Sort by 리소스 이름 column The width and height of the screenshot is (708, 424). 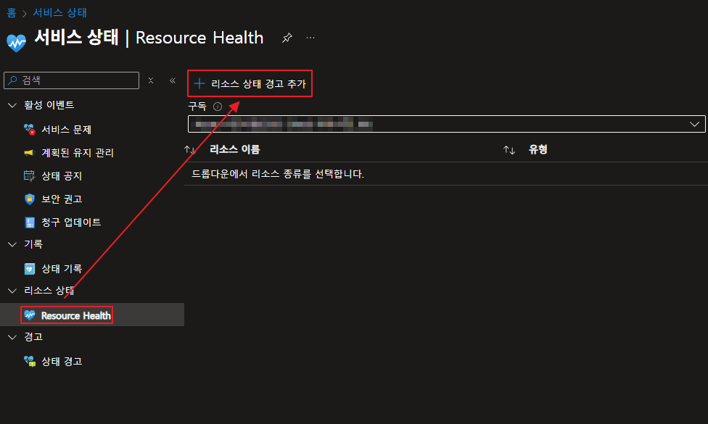(x=235, y=149)
